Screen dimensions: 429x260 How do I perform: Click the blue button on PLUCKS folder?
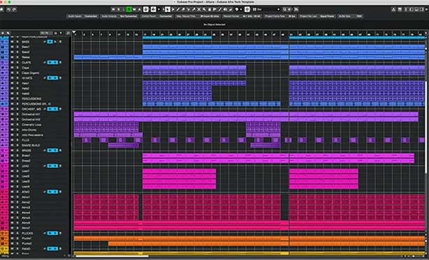(x=52, y=234)
